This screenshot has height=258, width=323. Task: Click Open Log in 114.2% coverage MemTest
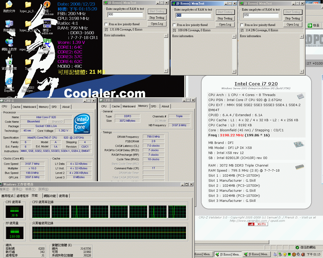click(x=292, y=24)
